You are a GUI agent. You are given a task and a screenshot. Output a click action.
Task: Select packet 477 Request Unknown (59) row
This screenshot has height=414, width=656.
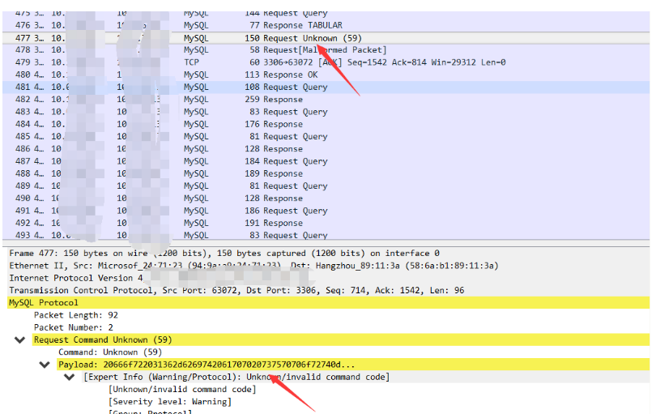[x=324, y=38]
